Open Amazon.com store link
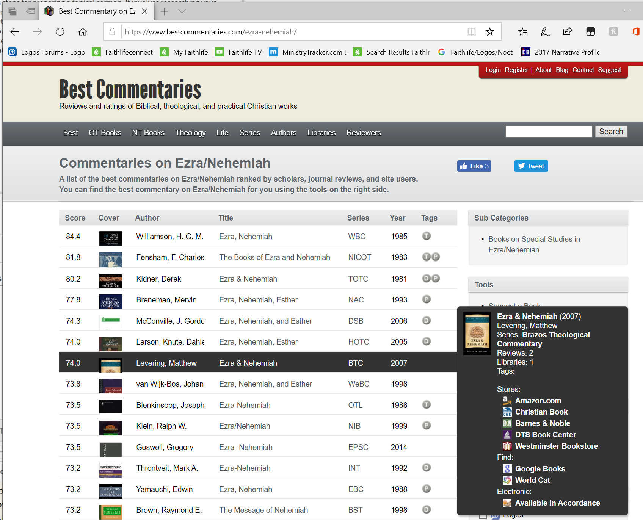 coord(538,401)
